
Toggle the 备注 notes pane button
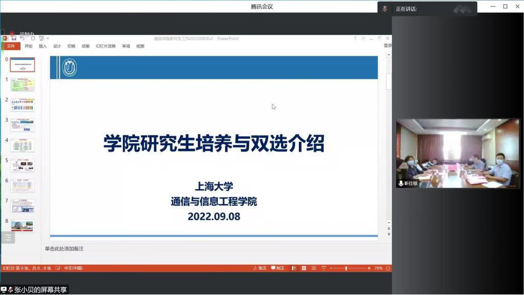click(x=259, y=268)
